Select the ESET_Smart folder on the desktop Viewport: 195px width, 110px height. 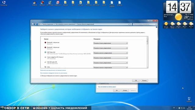[x=96, y=3]
